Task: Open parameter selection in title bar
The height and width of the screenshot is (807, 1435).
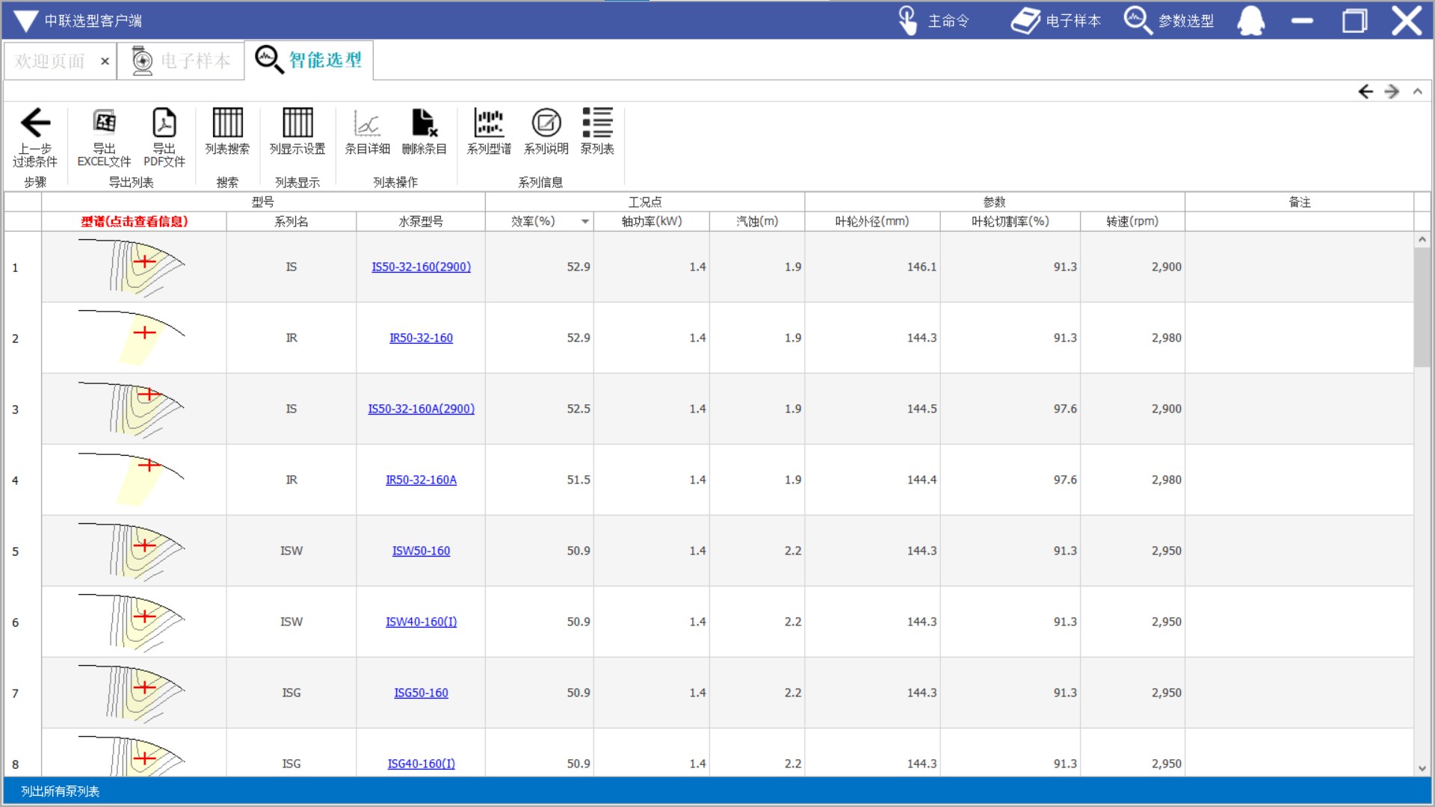Action: coord(1170,21)
